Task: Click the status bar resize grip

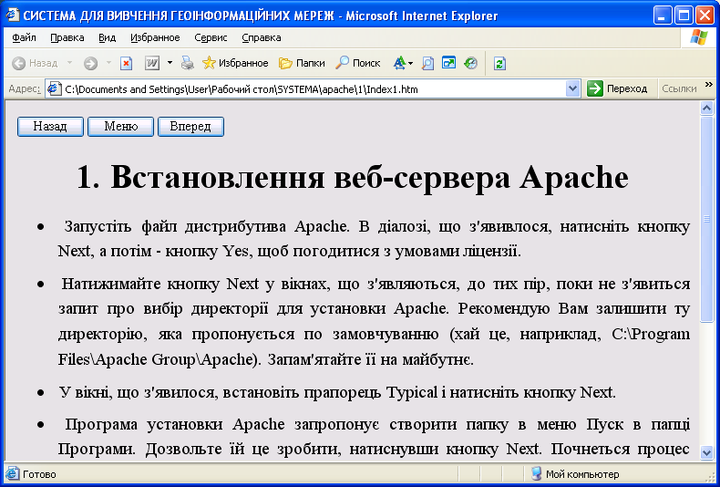Action: pos(711,476)
